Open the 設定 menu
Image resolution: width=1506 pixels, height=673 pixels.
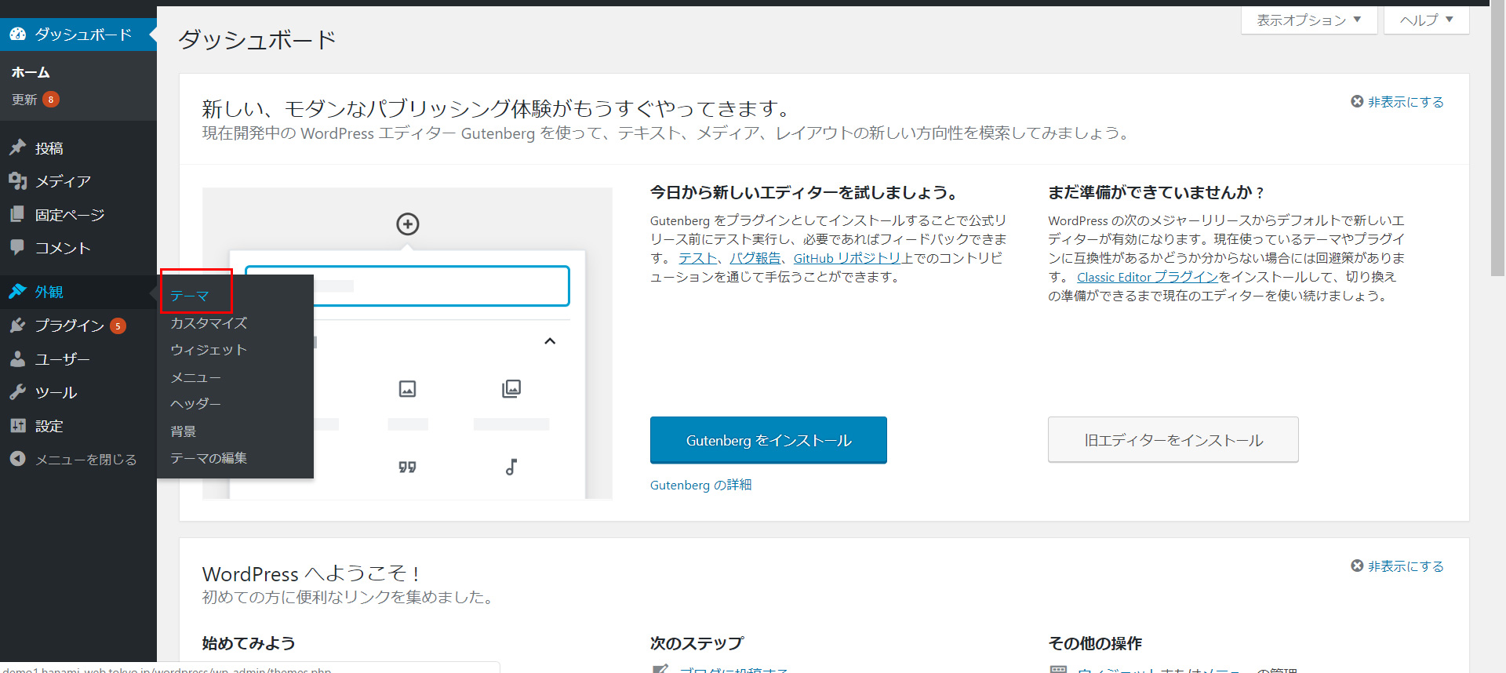[49, 427]
